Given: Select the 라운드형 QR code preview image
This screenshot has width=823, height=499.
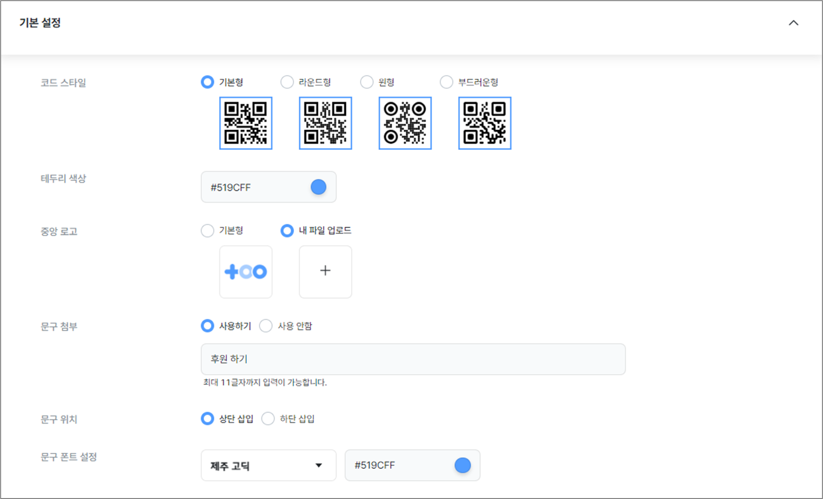Looking at the screenshot, I should point(325,123).
